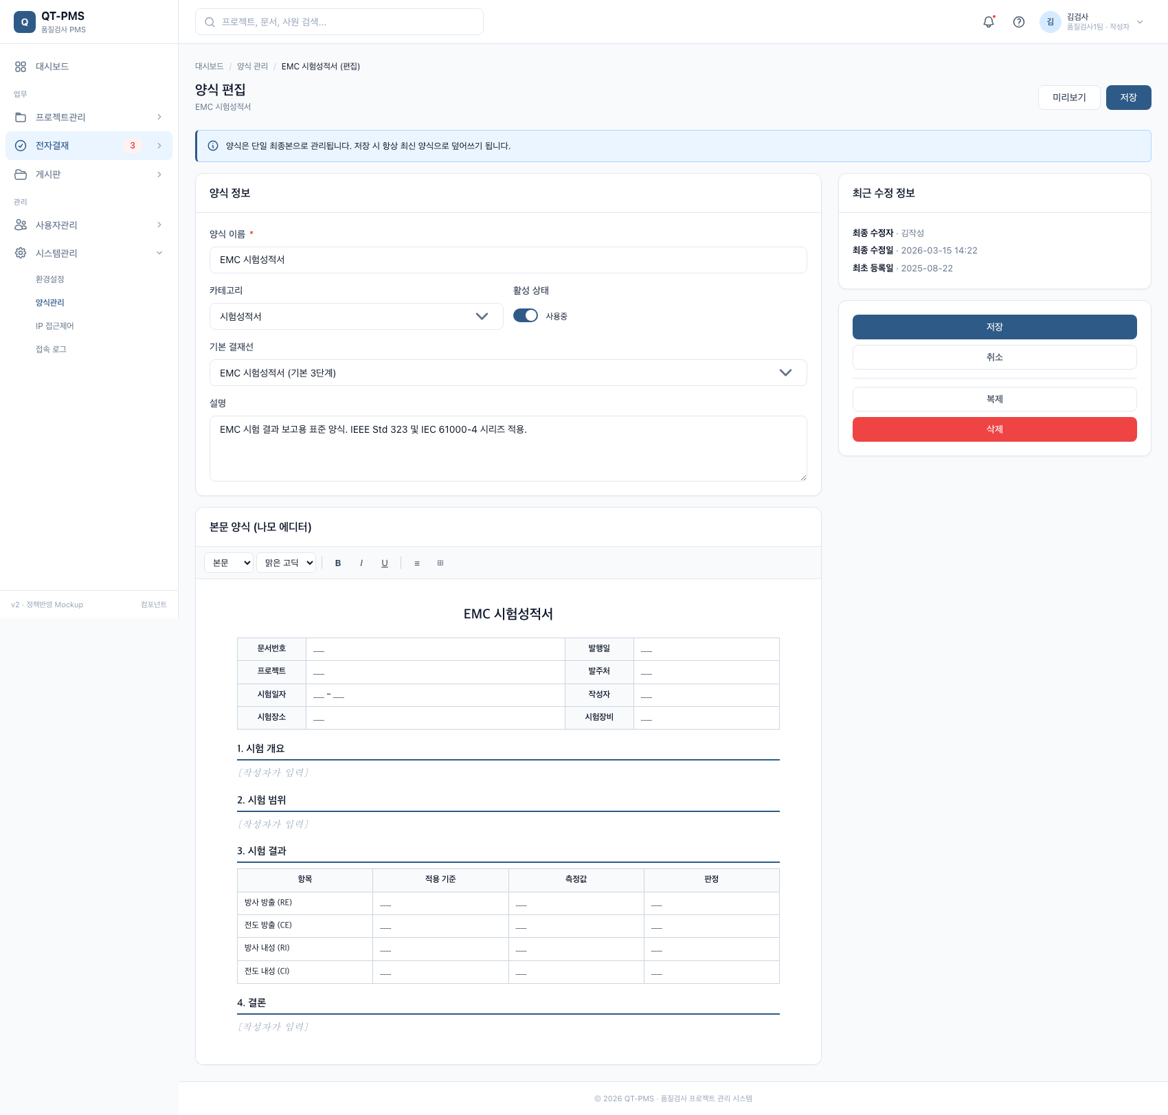Click the help question mark icon

pyautogui.click(x=1019, y=22)
